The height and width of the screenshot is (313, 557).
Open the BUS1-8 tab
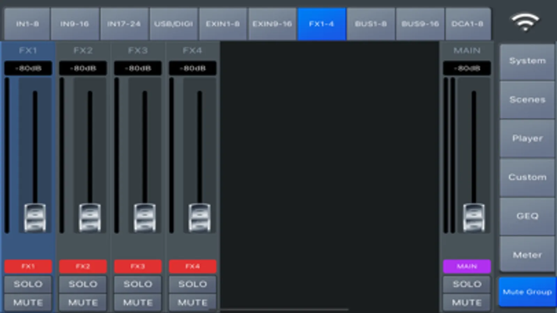(x=371, y=24)
